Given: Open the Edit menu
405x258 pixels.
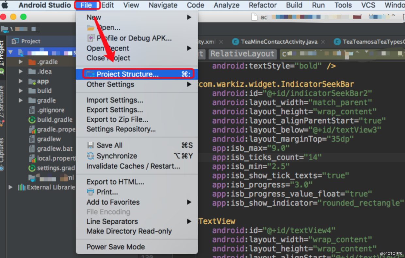Looking at the screenshot, I should (x=107, y=5).
